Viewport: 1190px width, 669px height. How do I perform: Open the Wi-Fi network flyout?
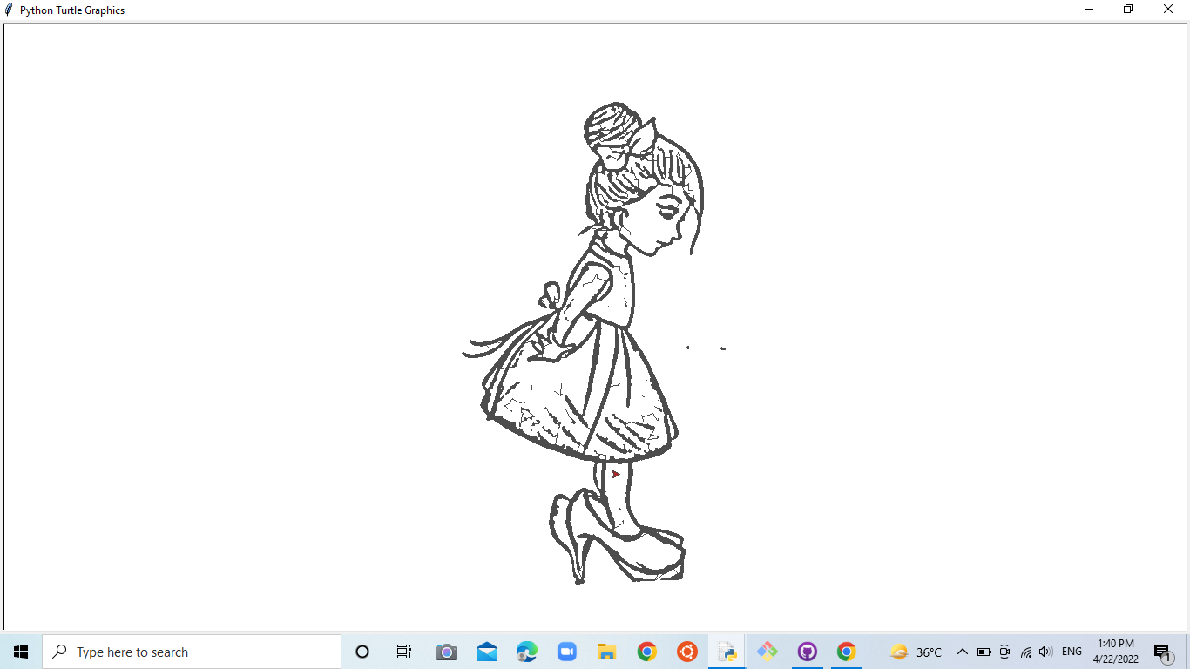coord(1026,652)
